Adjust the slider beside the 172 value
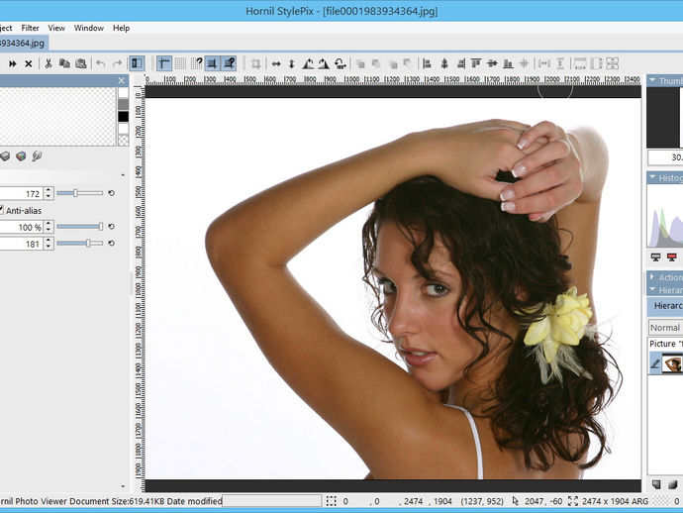Screen dimensions: 683x513 point(80,193)
